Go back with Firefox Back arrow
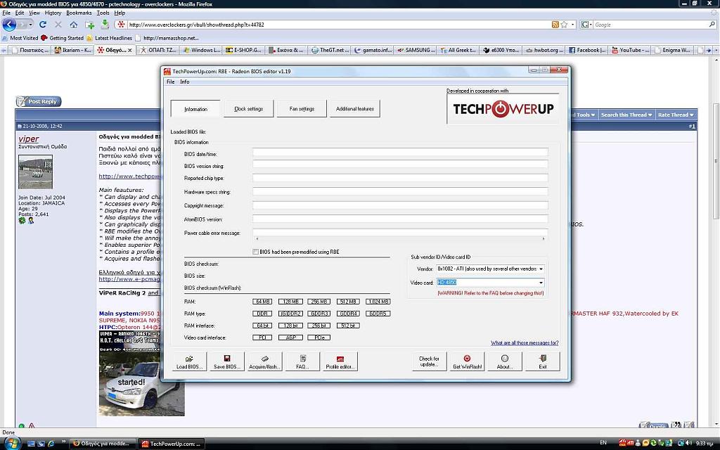Viewport: 720px width, 450px height. [9, 25]
